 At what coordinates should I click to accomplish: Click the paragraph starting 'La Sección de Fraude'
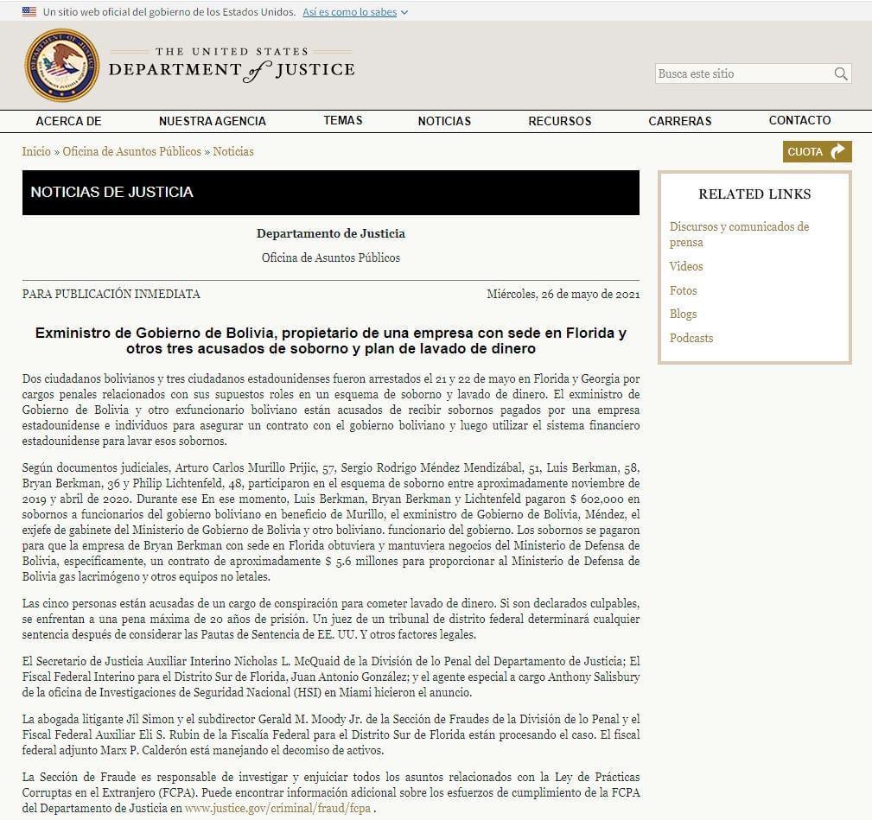(x=331, y=792)
